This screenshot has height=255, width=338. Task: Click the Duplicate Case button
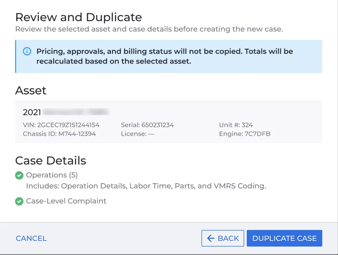click(x=284, y=238)
